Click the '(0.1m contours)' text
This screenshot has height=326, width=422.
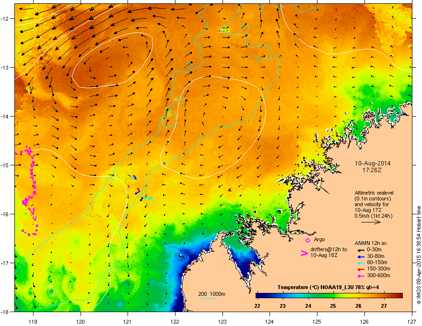[x=373, y=199]
